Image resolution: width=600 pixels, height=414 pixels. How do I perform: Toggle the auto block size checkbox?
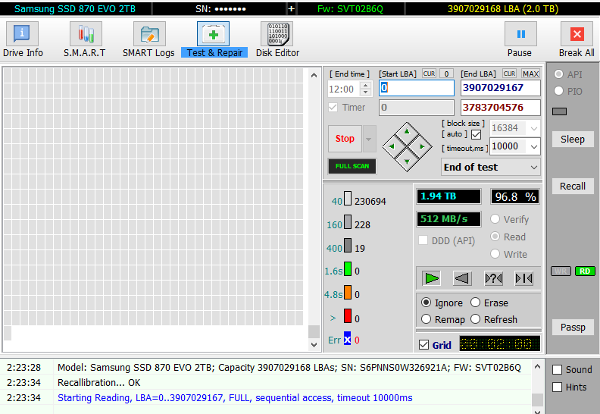click(476, 135)
